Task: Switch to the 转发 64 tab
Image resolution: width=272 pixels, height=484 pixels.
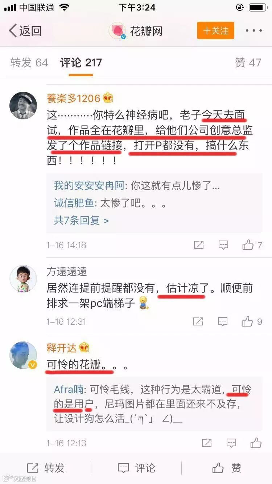Action: 29,63
